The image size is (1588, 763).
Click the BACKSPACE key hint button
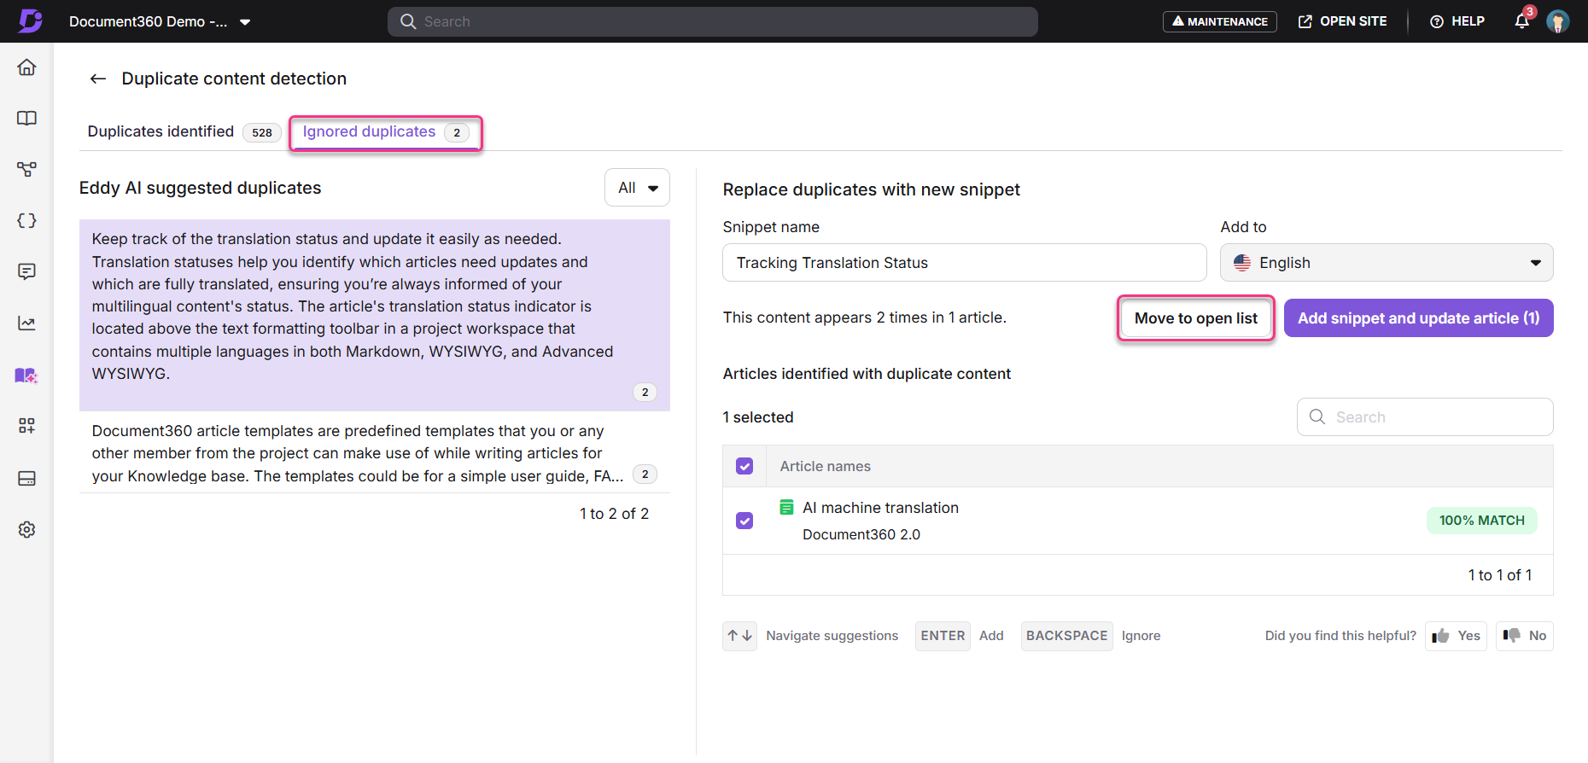click(x=1066, y=636)
